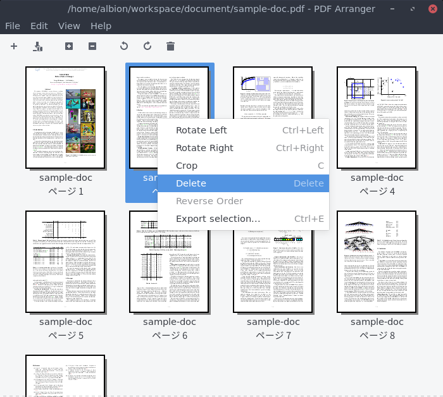Choose Rotate Left in the context menu

coord(201,130)
